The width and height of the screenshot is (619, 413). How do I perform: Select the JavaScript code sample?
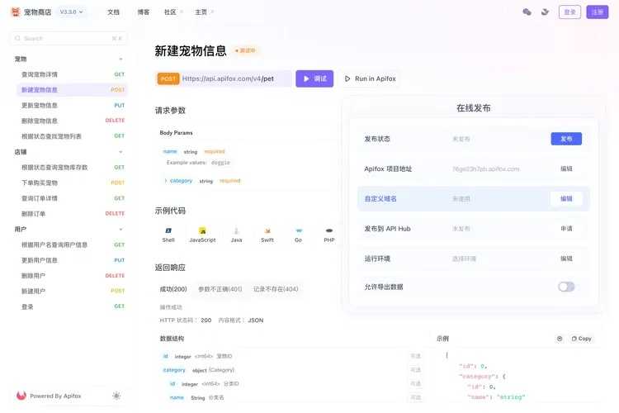(x=202, y=235)
